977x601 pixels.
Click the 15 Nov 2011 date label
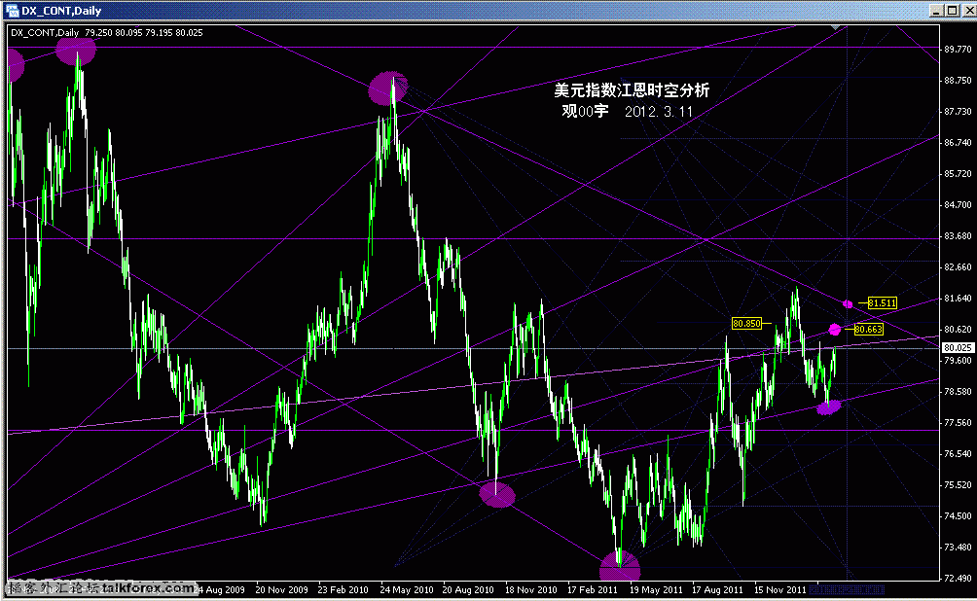[x=780, y=589]
